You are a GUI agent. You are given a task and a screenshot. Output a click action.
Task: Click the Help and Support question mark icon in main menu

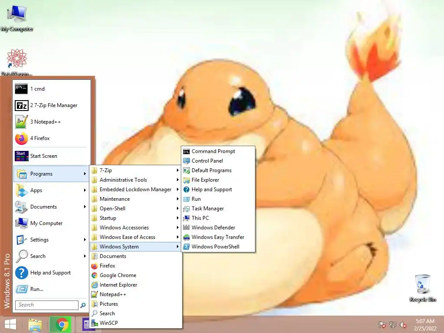22,273
